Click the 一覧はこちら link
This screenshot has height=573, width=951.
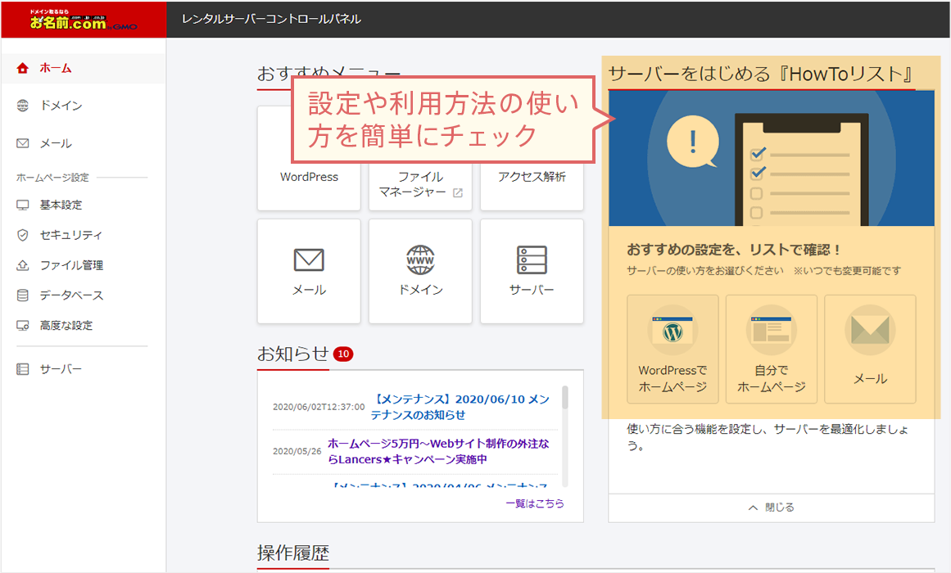pos(535,503)
